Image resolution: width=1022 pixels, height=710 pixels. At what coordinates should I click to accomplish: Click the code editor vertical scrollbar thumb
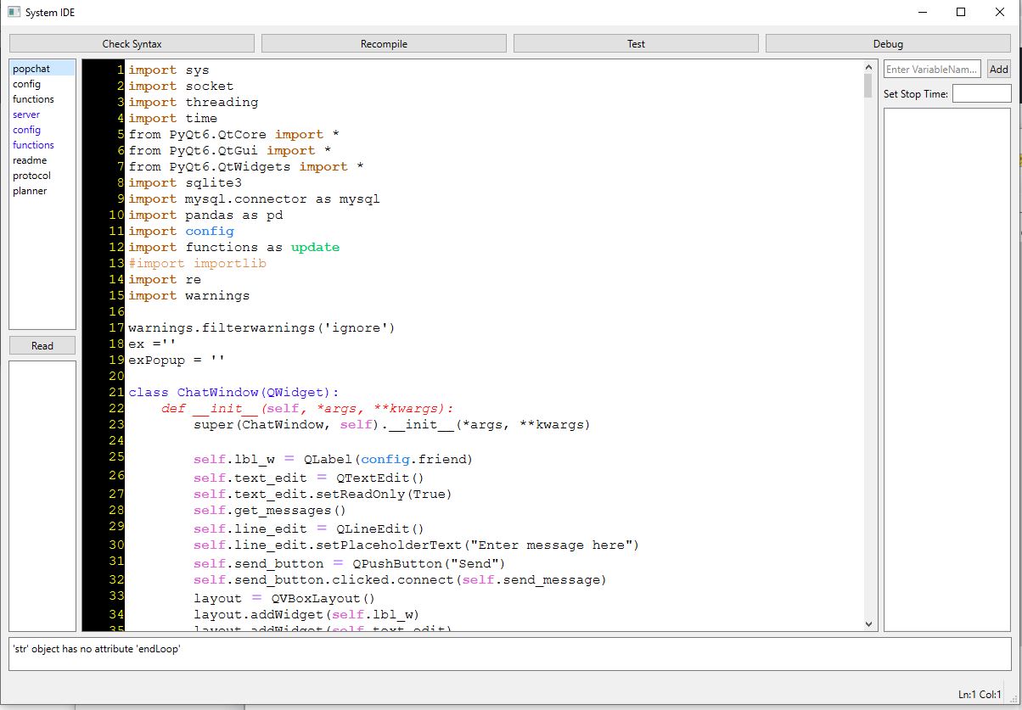click(868, 86)
